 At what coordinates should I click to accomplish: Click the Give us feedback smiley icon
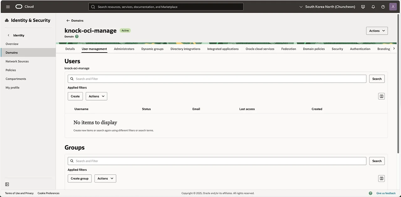click(x=370, y=193)
